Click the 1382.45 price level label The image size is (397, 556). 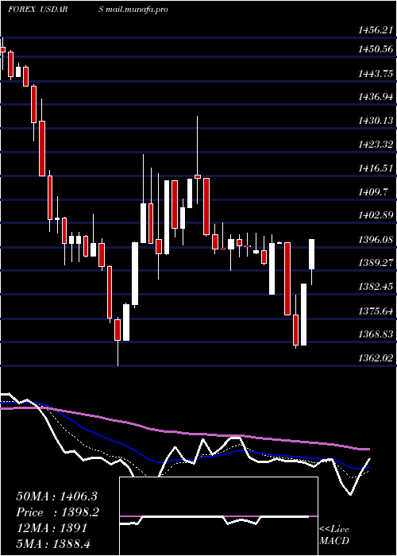[x=376, y=287]
